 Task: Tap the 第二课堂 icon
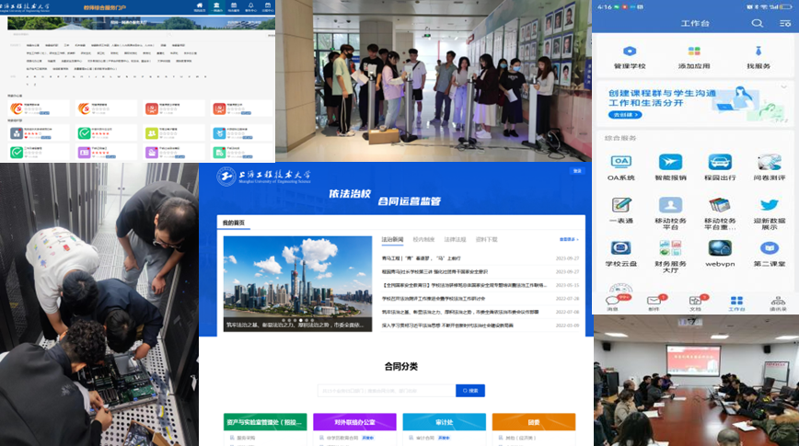pos(769,249)
